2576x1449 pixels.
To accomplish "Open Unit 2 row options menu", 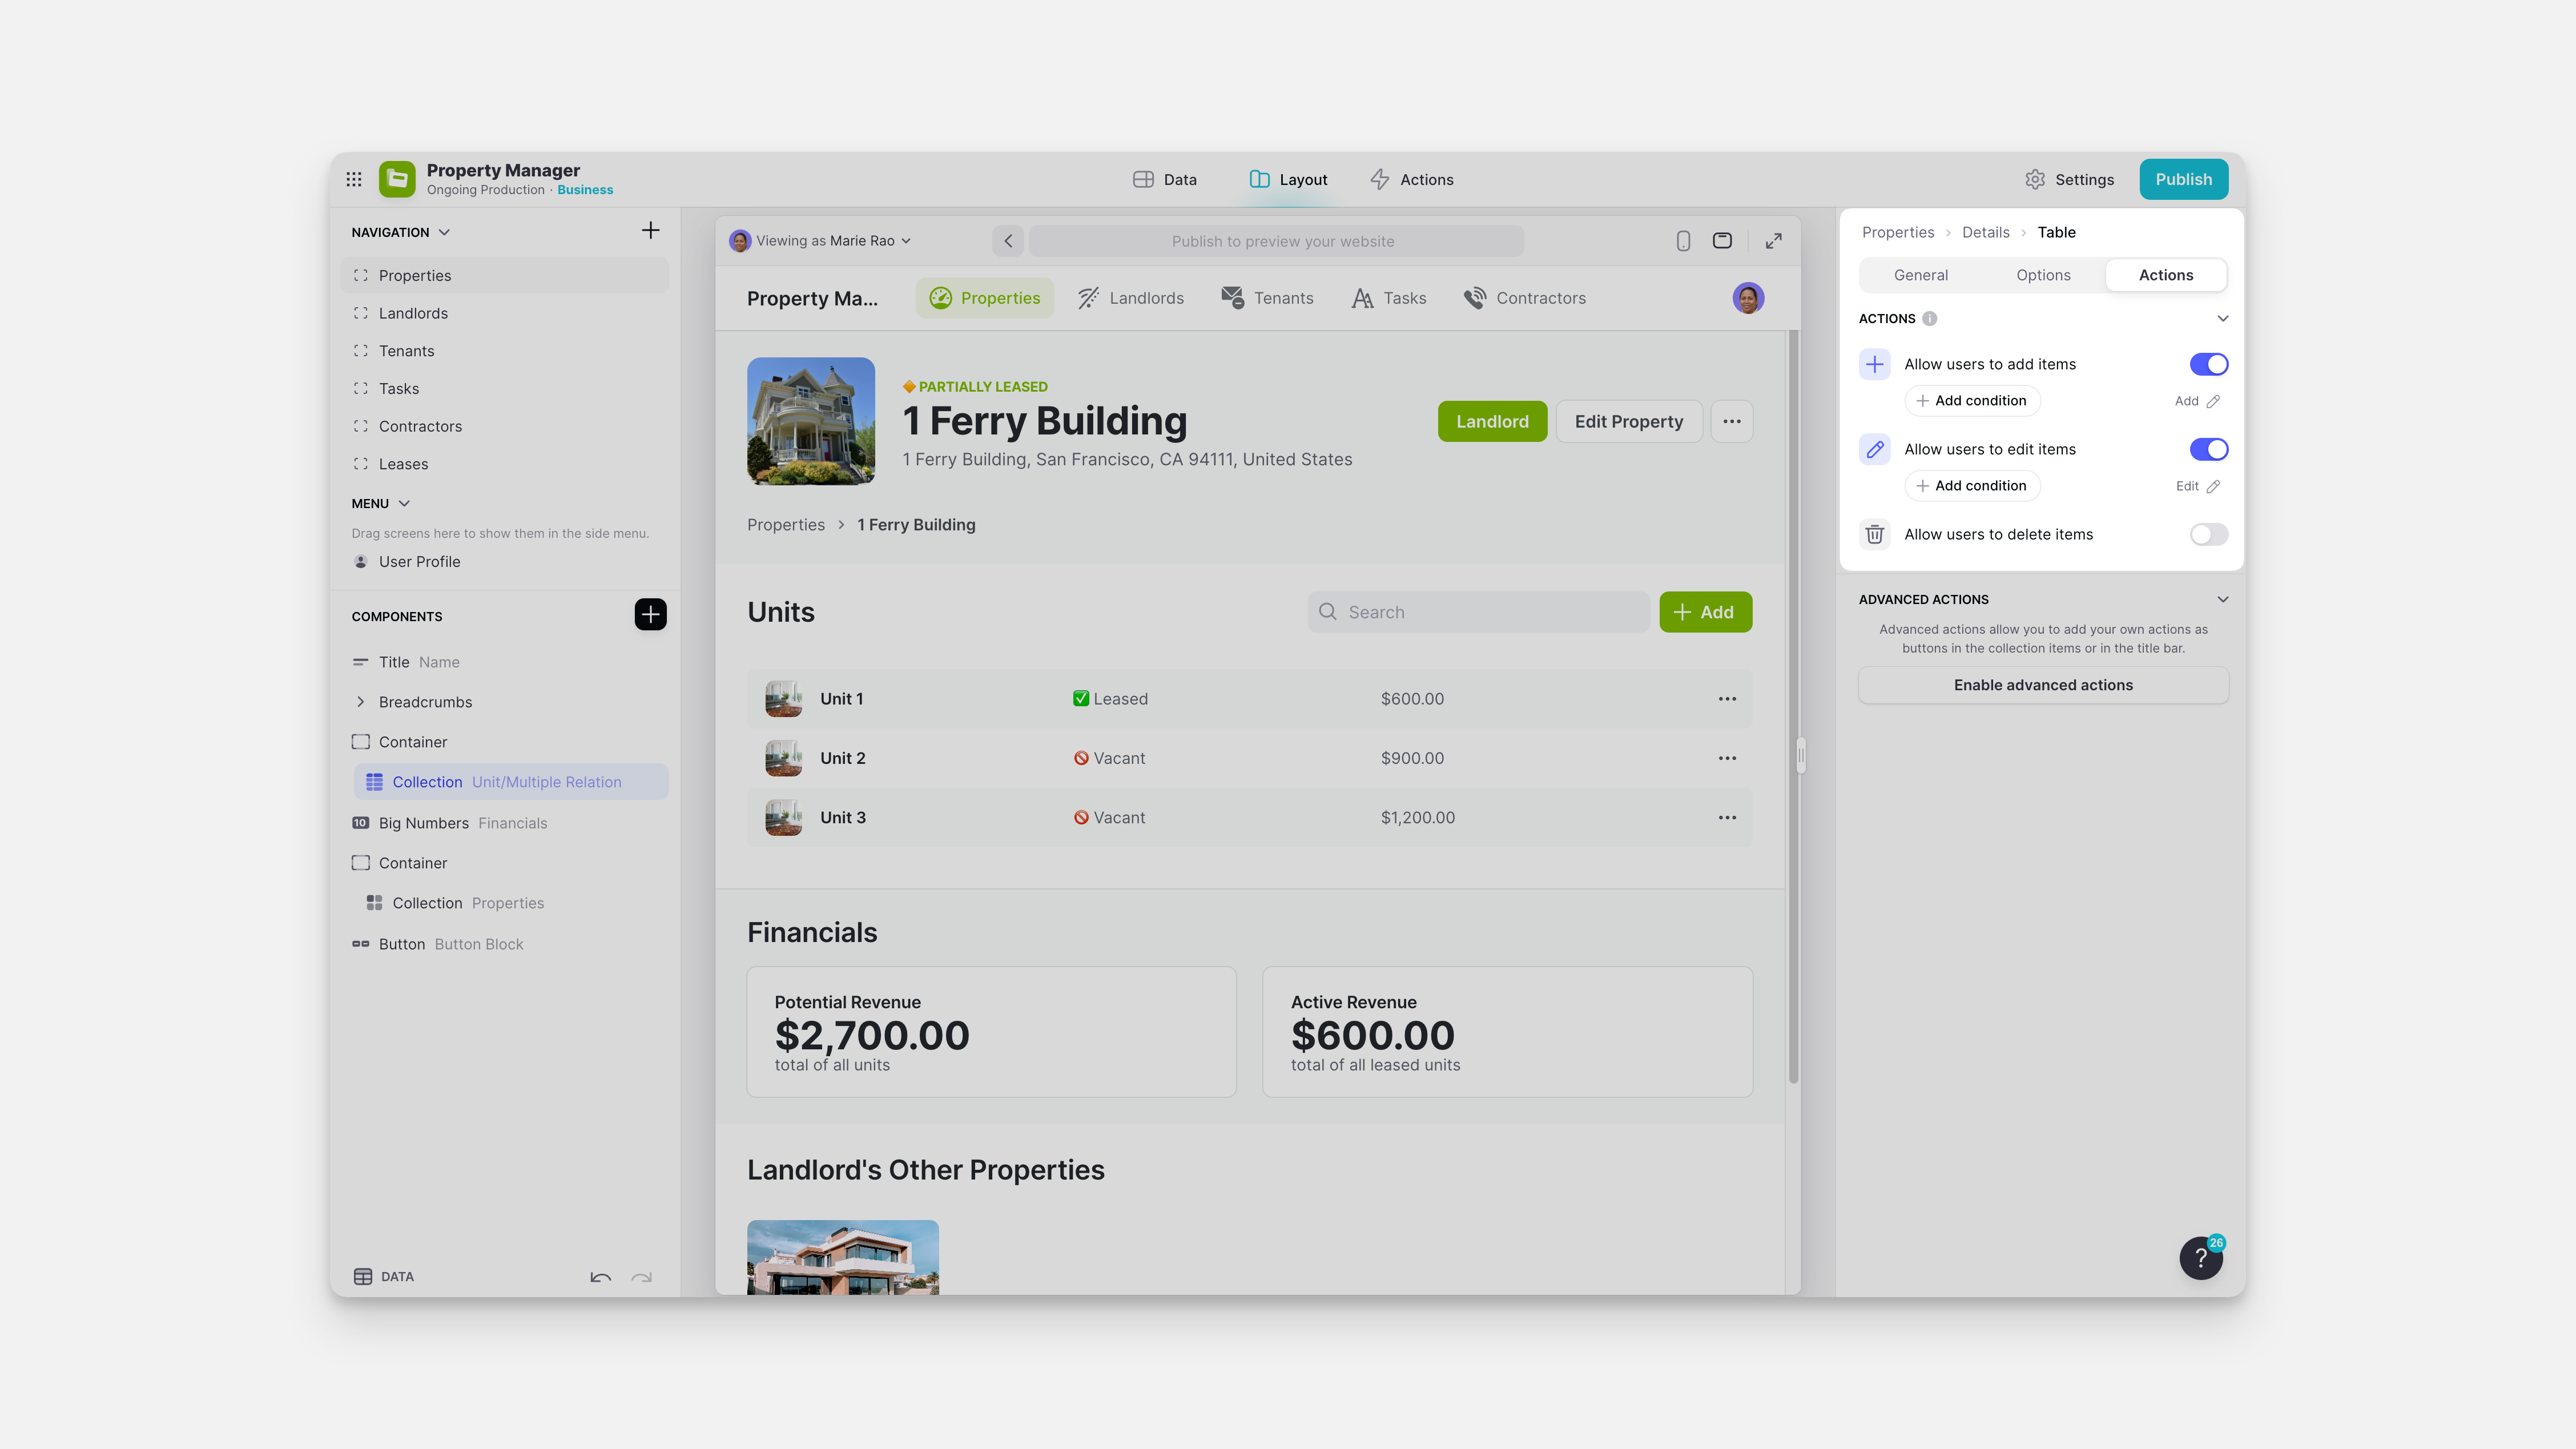I will pos(1727,758).
